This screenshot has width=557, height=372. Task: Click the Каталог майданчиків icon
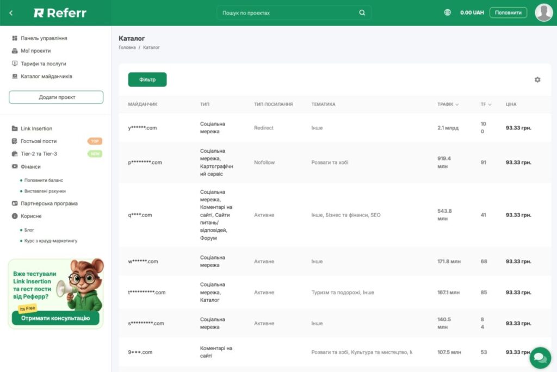15,76
